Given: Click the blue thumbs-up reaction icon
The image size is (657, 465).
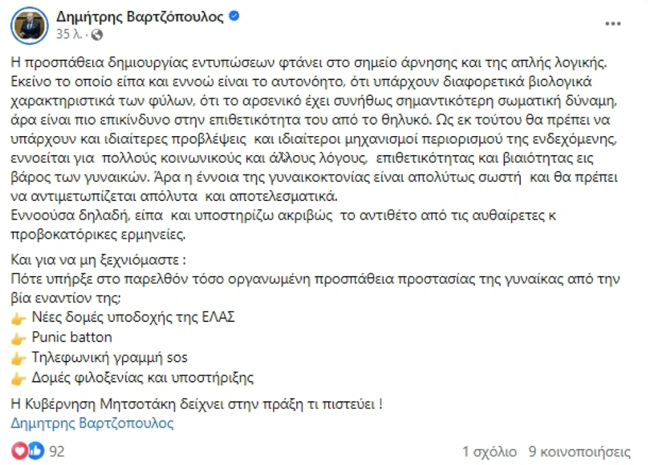Looking at the screenshot, I should tap(35, 451).
